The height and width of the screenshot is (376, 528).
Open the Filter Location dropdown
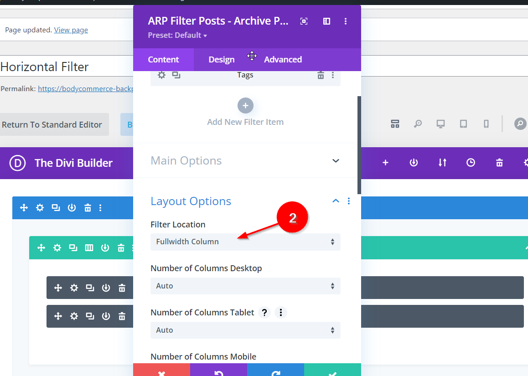245,242
